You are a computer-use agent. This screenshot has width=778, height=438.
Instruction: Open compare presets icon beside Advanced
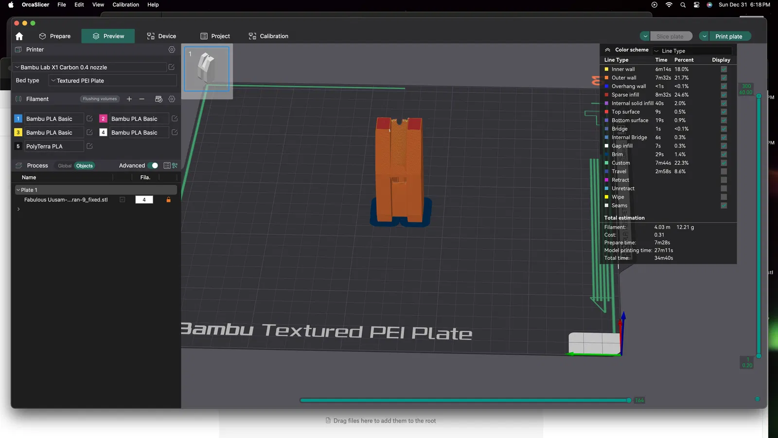point(175,165)
